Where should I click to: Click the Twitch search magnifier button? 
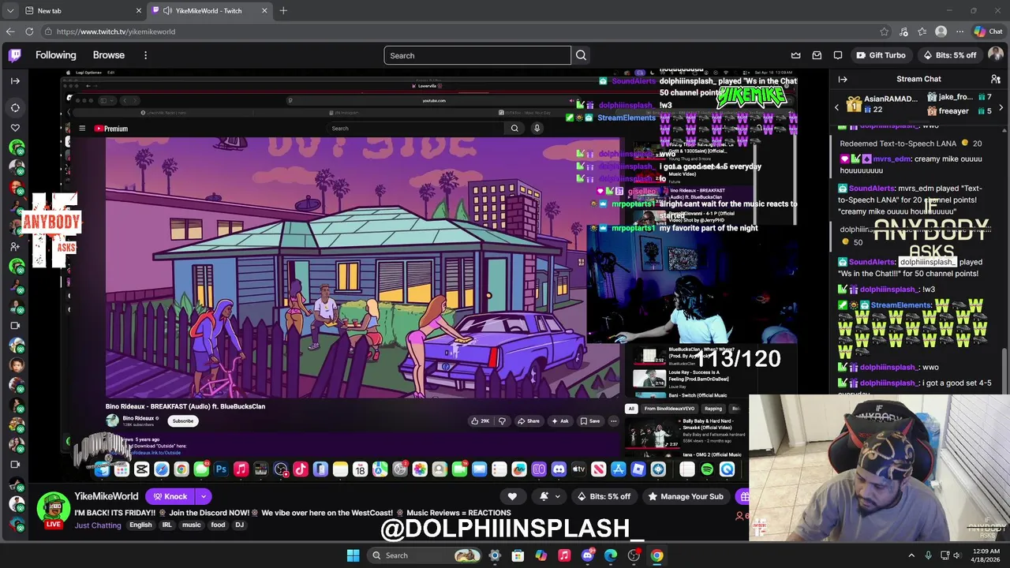pyautogui.click(x=581, y=55)
